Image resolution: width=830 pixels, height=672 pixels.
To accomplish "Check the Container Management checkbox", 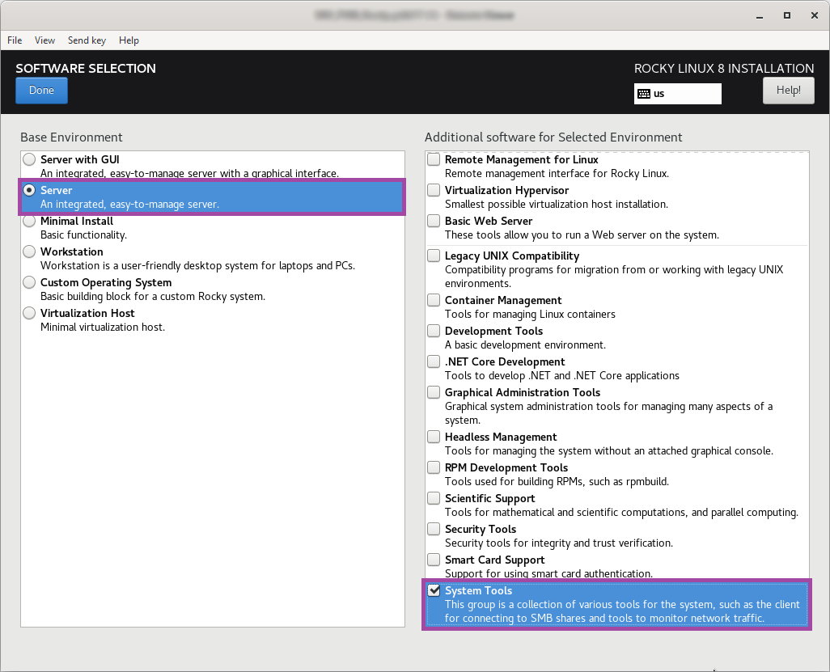I will pos(434,300).
